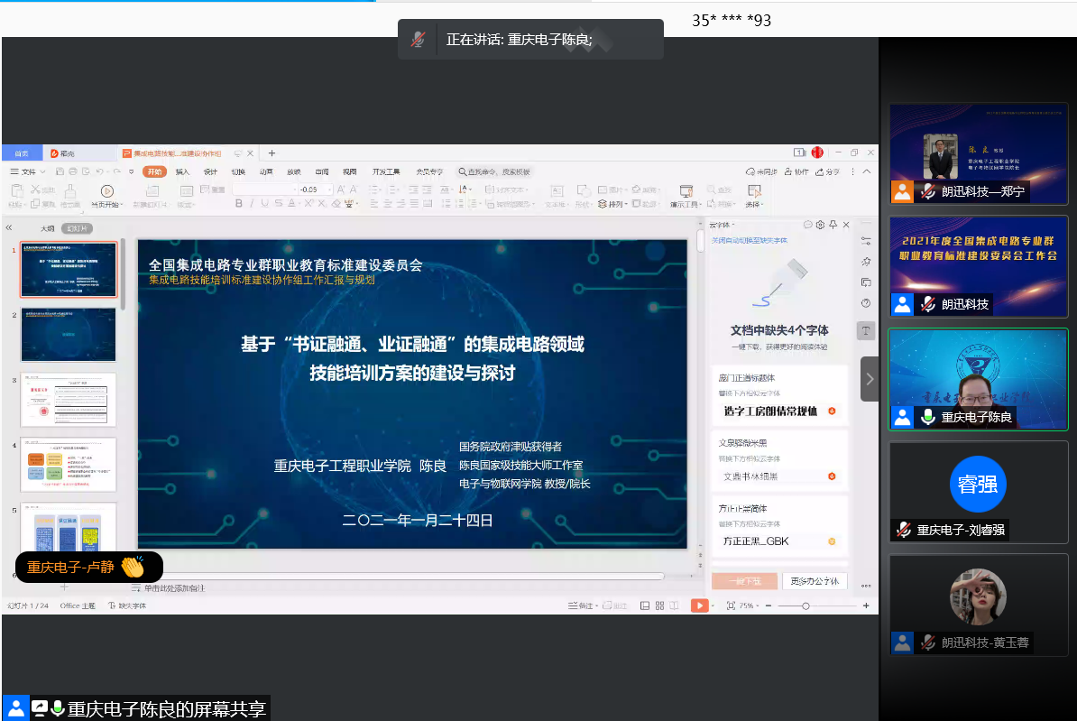Click the 当页开始 slideshow play icon
This screenshot has height=721, width=1077.
click(x=106, y=190)
